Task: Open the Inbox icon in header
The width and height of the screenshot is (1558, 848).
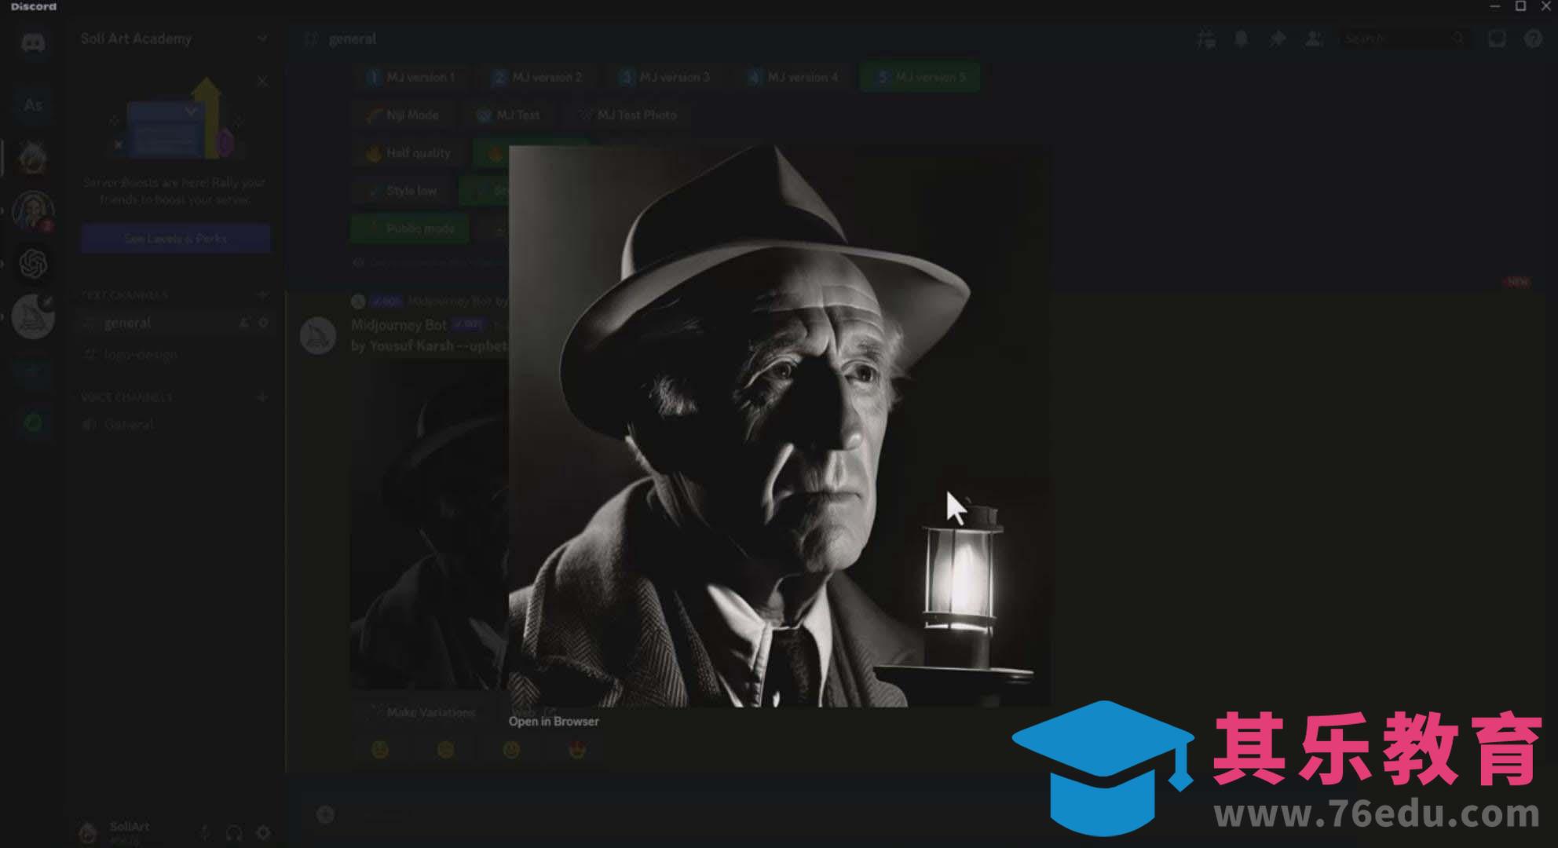Action: click(x=1497, y=38)
